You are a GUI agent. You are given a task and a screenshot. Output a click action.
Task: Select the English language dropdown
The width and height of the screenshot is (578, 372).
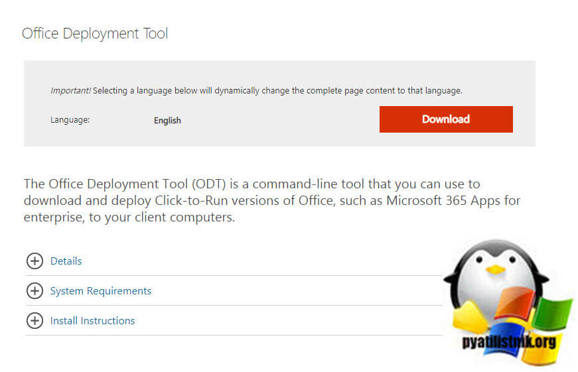[x=167, y=121]
